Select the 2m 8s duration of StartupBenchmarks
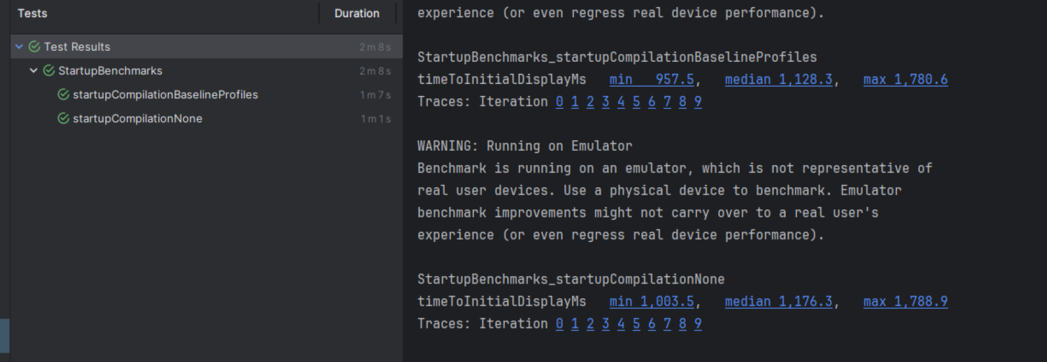Viewport: 1047px width, 362px height. coord(375,71)
